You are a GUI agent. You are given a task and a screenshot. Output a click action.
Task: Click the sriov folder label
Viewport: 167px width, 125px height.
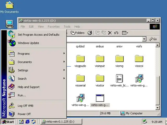(x=120, y=46)
